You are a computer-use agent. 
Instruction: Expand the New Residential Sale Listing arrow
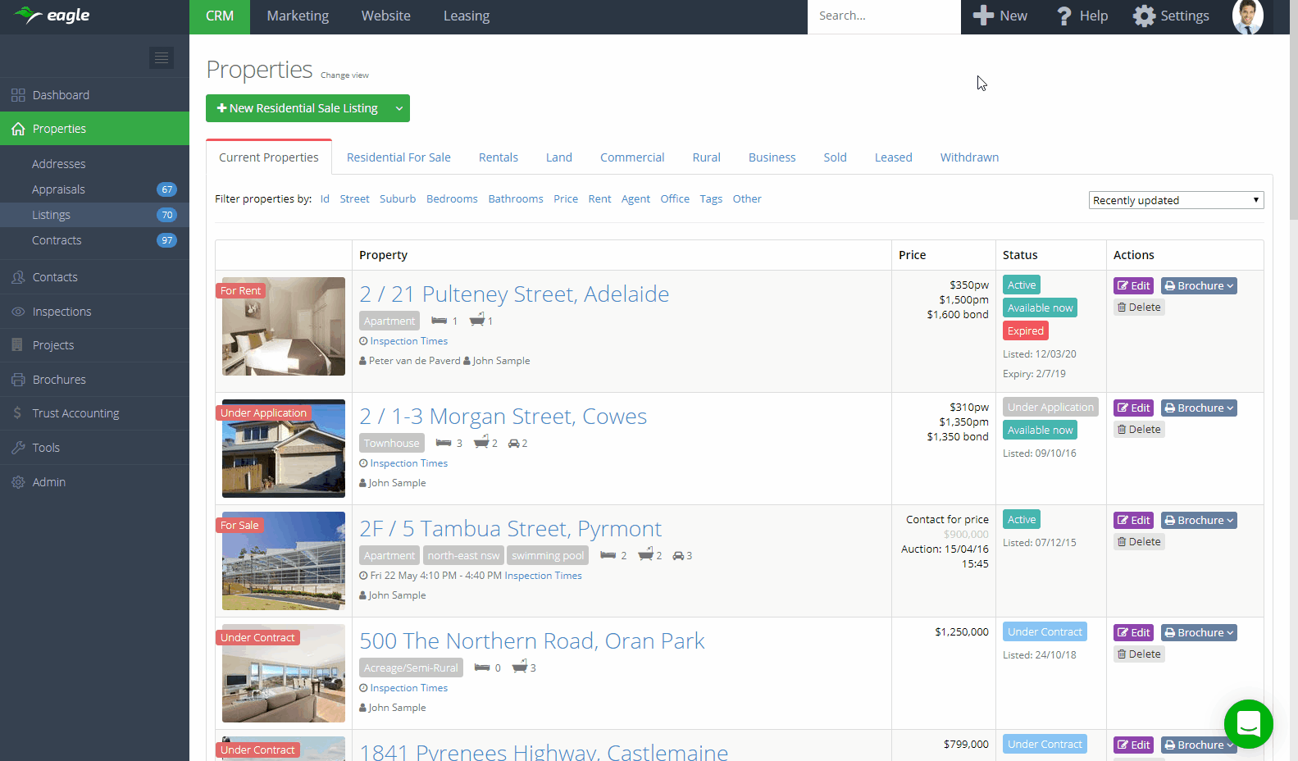point(399,108)
